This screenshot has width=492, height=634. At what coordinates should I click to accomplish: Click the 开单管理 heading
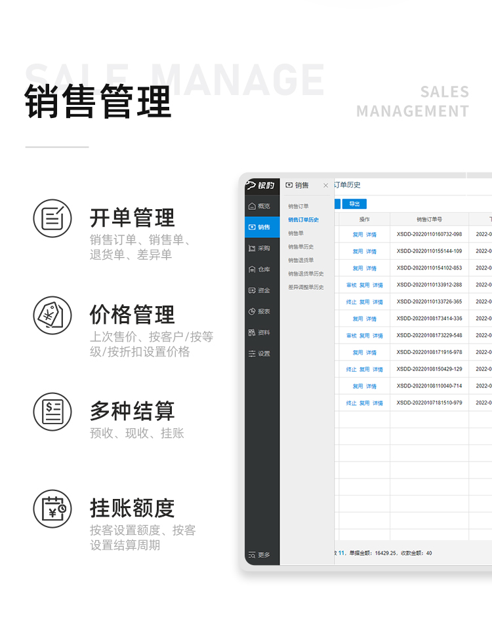(133, 218)
